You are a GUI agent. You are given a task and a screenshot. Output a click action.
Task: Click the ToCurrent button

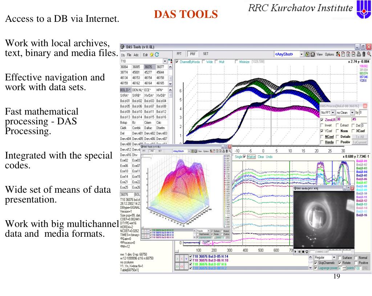360,142
